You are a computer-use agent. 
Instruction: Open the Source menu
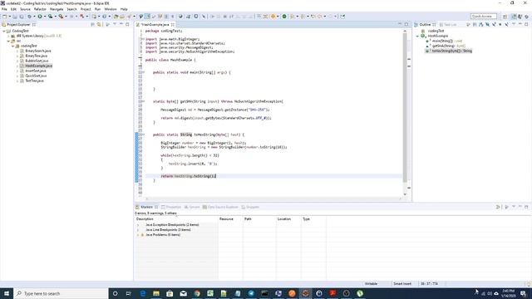(25, 9)
